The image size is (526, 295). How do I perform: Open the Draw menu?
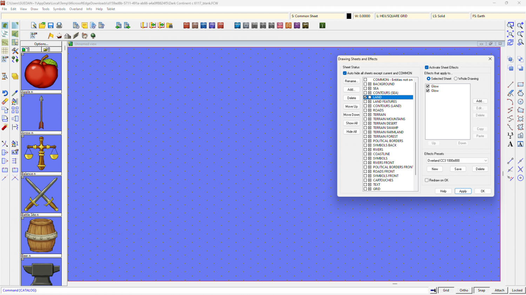click(x=34, y=9)
